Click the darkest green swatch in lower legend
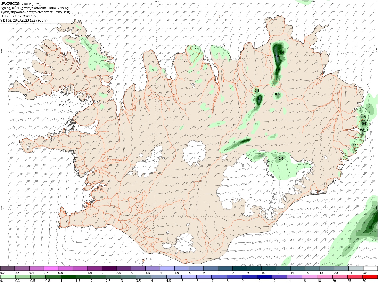 tap(68, 277)
